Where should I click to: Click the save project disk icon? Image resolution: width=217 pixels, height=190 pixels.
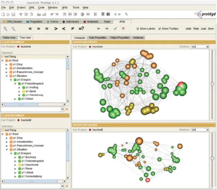point(13,14)
